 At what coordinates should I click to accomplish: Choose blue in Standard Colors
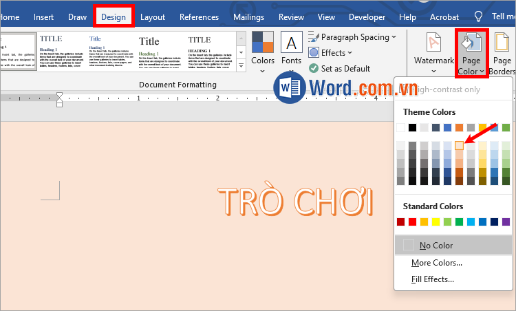tap(482, 222)
